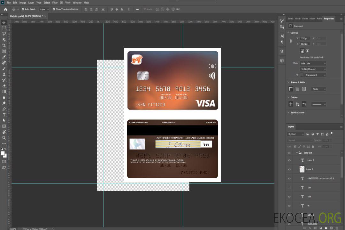
Task: Open the Window menu
Action: (x=77, y=3)
